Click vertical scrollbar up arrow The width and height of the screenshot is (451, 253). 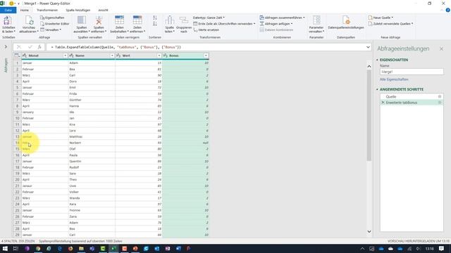tap(369, 66)
